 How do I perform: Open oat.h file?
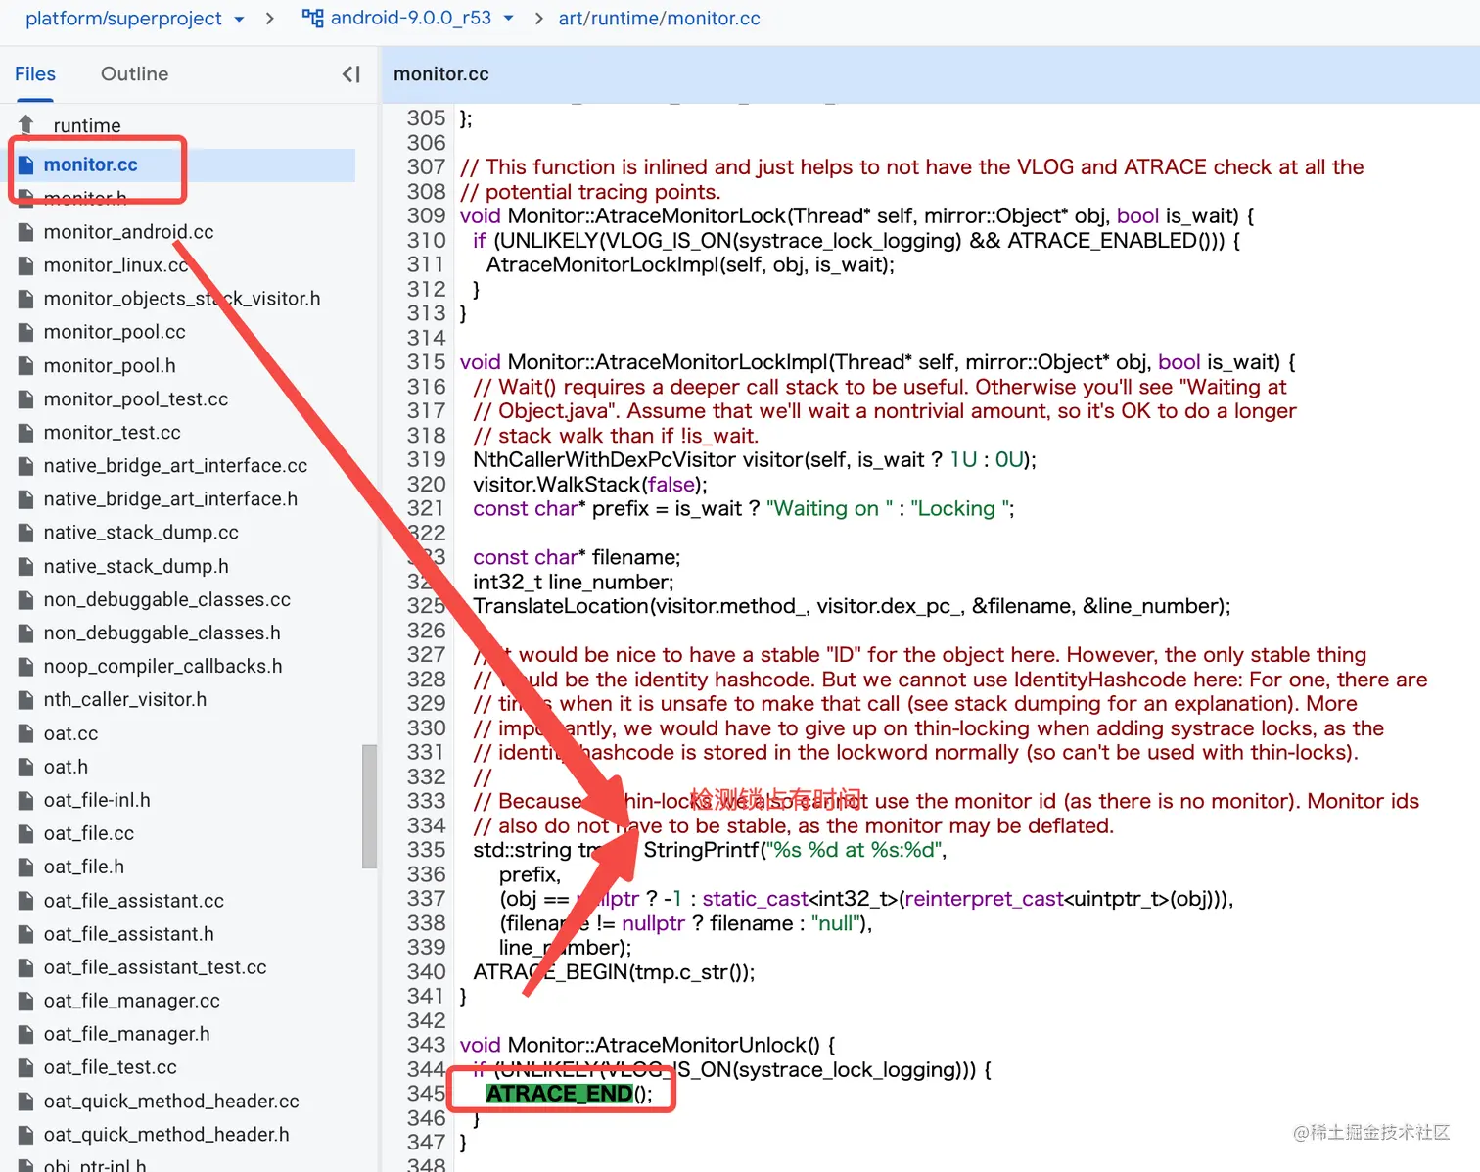(x=66, y=767)
